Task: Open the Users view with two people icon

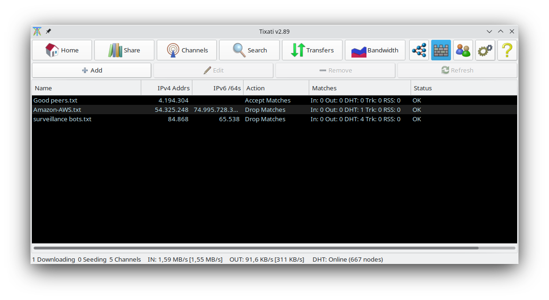Action: [x=463, y=50]
